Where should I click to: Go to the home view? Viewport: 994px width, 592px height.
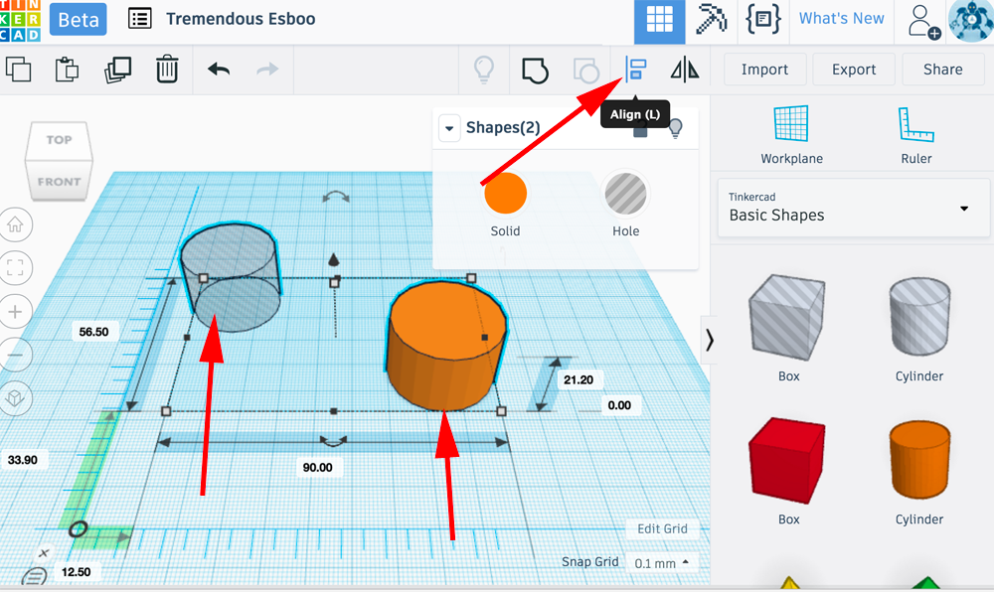[x=15, y=224]
